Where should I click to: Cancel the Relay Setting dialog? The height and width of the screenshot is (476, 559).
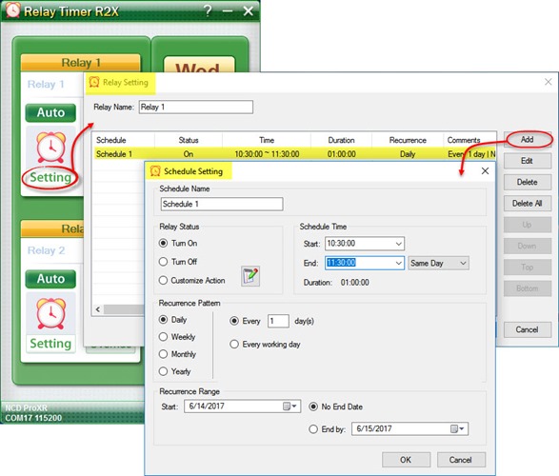[528, 329]
